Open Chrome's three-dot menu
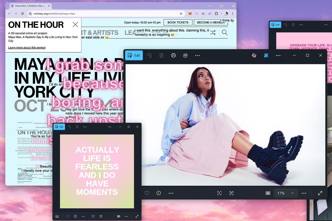Viewport: 332px width, 221px height. (x=232, y=14)
